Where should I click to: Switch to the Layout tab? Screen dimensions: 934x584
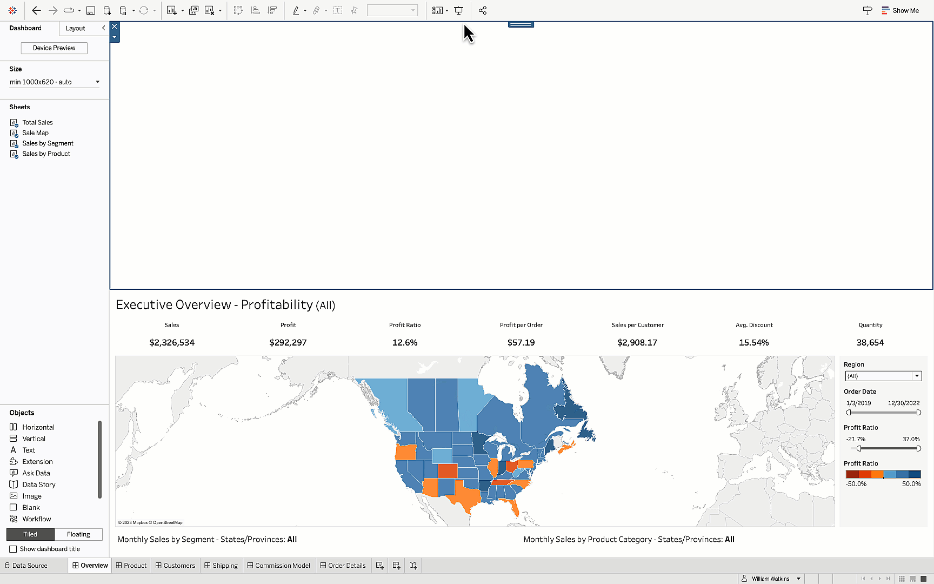(x=75, y=28)
